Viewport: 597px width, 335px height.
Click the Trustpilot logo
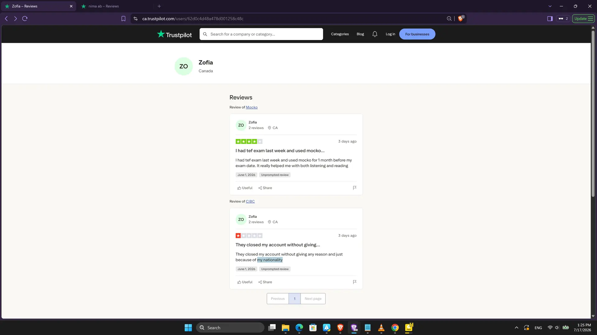click(174, 34)
